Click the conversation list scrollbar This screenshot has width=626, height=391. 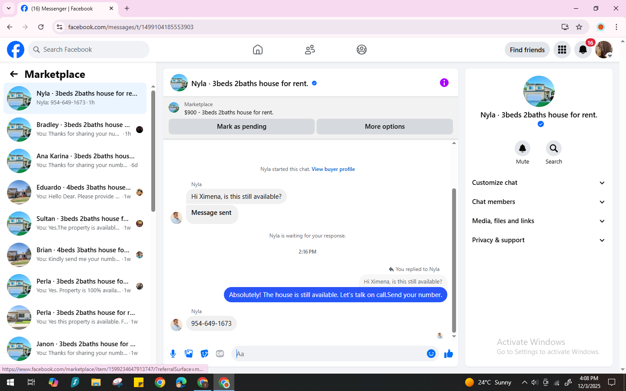pyautogui.click(x=153, y=151)
